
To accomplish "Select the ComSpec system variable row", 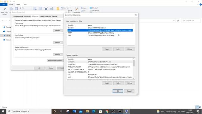I will pyautogui.click(x=100, y=62).
